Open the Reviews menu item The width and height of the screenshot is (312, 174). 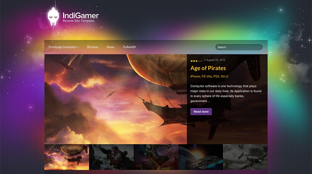click(93, 47)
